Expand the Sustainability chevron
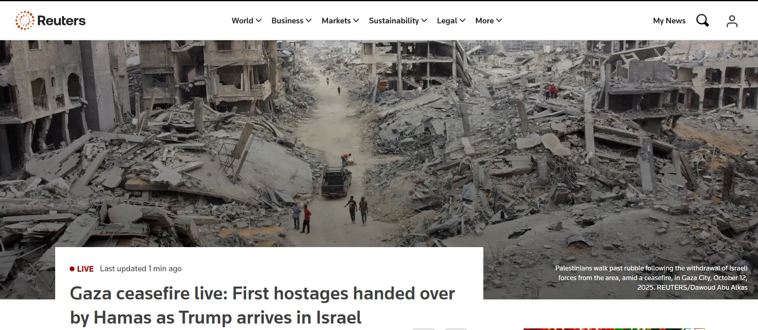The image size is (758, 330). (424, 21)
